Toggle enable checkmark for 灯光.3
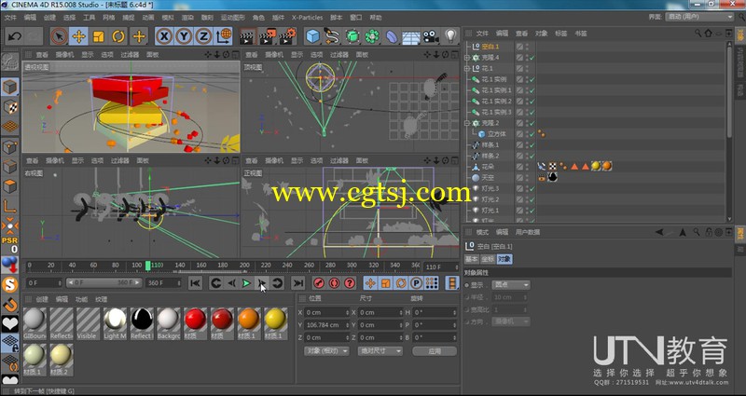 coord(532,189)
